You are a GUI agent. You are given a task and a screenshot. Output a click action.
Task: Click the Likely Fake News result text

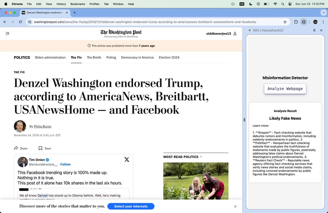285,119
